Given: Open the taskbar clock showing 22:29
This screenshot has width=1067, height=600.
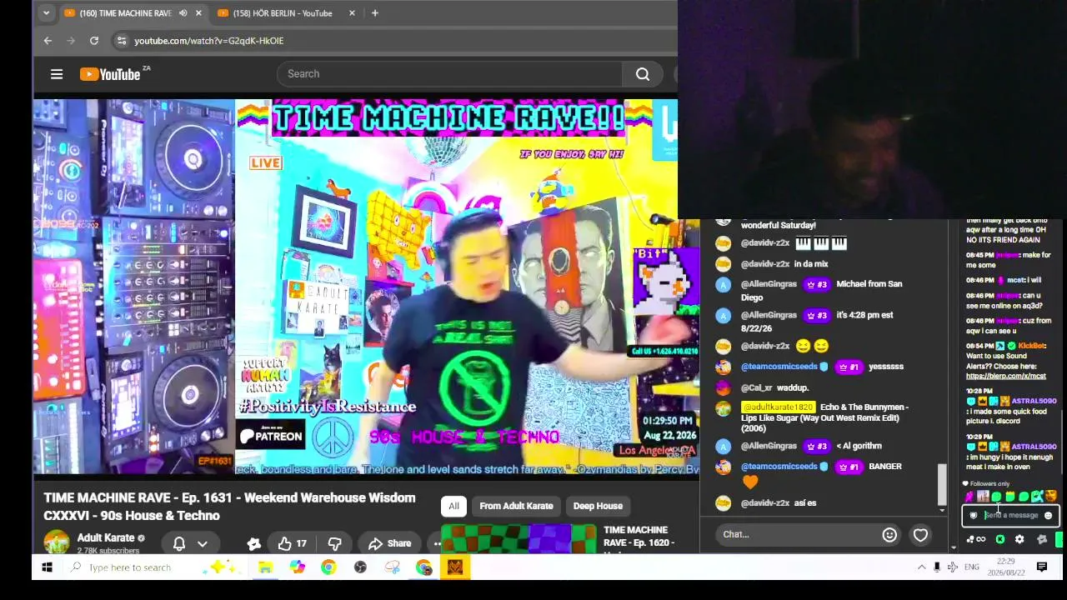Looking at the screenshot, I should click(x=1005, y=567).
